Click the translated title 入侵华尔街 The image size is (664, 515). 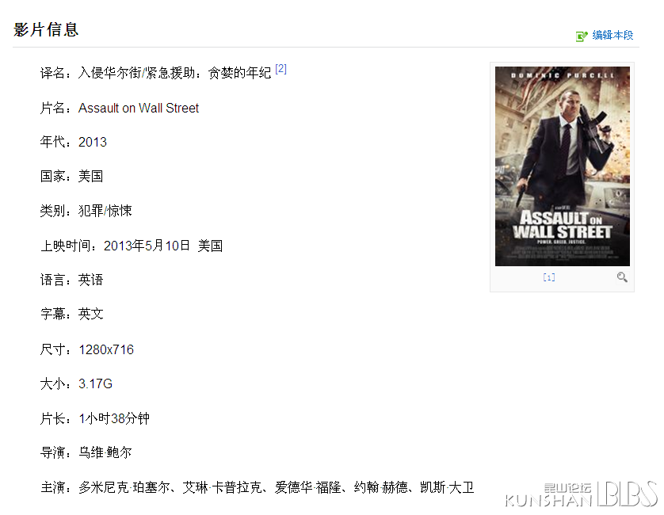109,73
